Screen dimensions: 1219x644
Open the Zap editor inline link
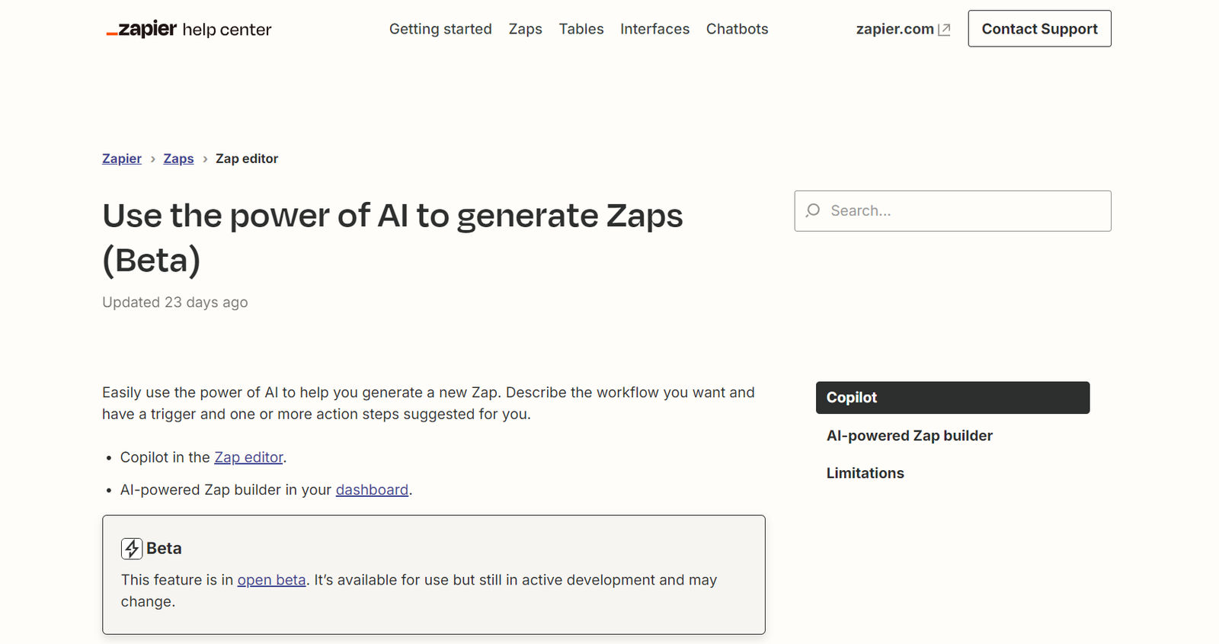pyautogui.click(x=248, y=457)
